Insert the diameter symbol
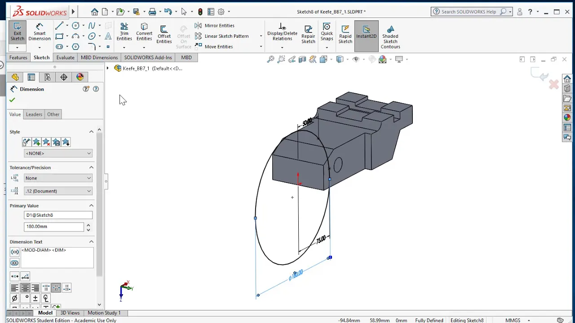The height and width of the screenshot is (323, 575). pos(14,298)
